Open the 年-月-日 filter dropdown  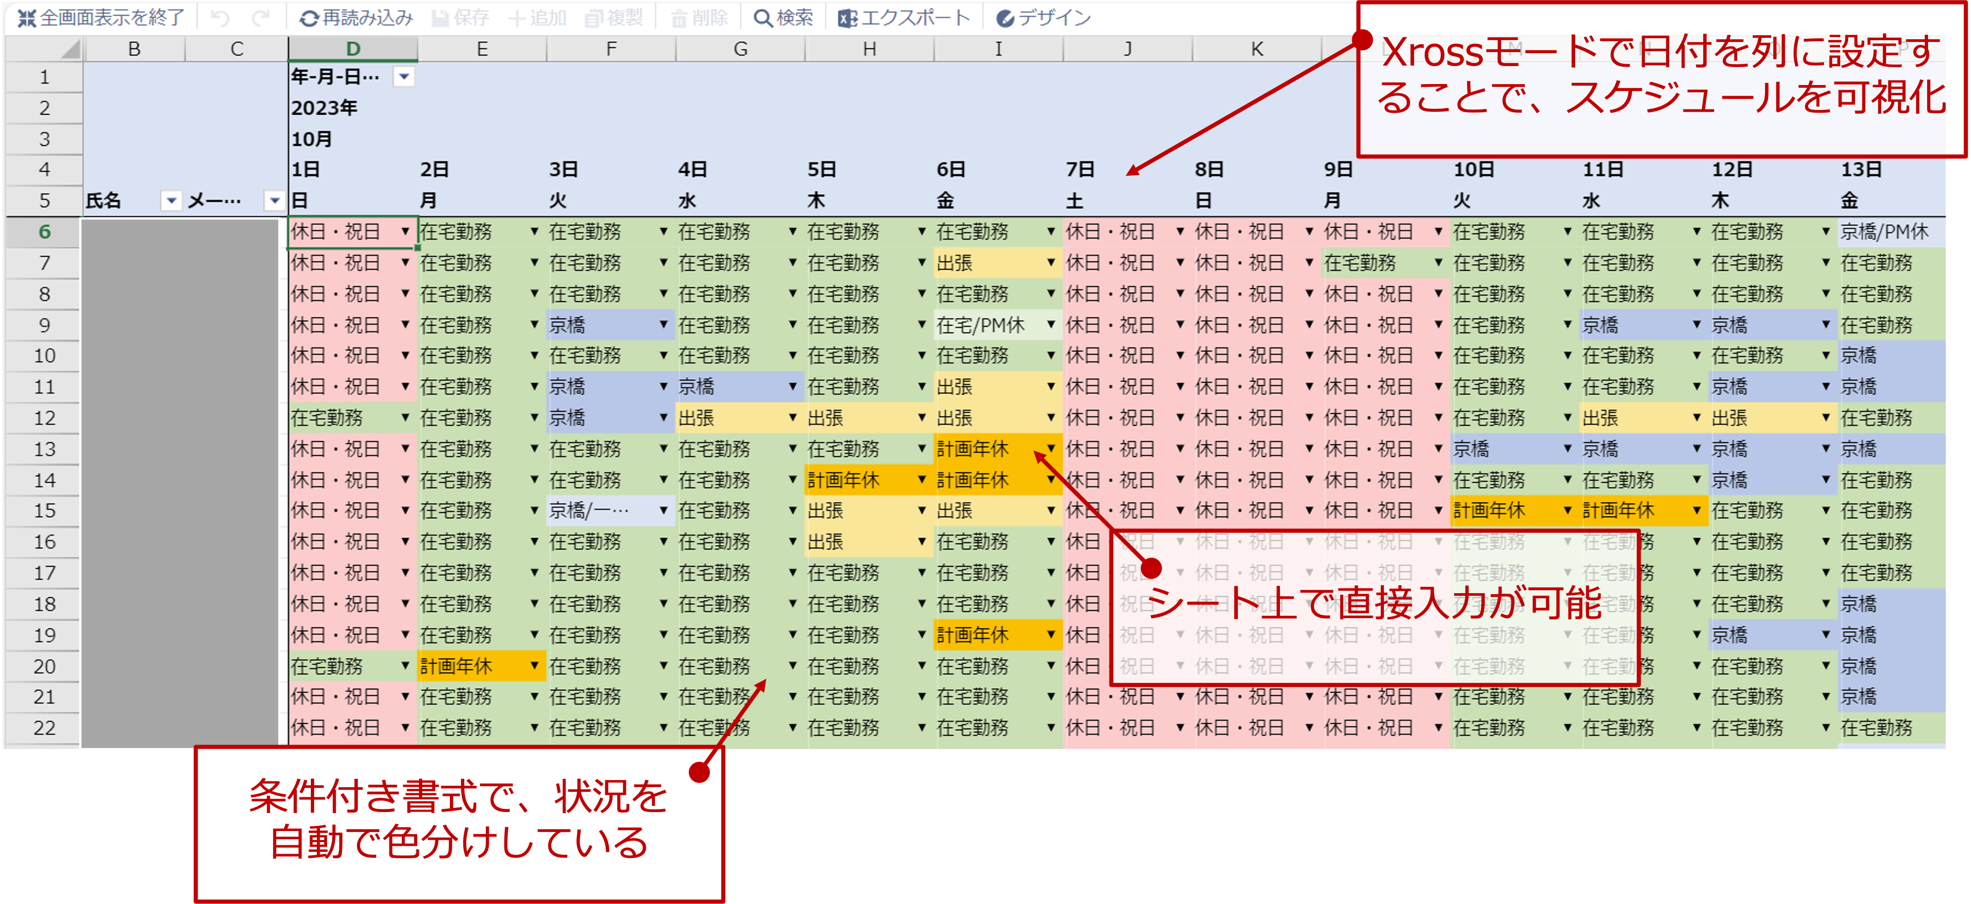tap(404, 77)
